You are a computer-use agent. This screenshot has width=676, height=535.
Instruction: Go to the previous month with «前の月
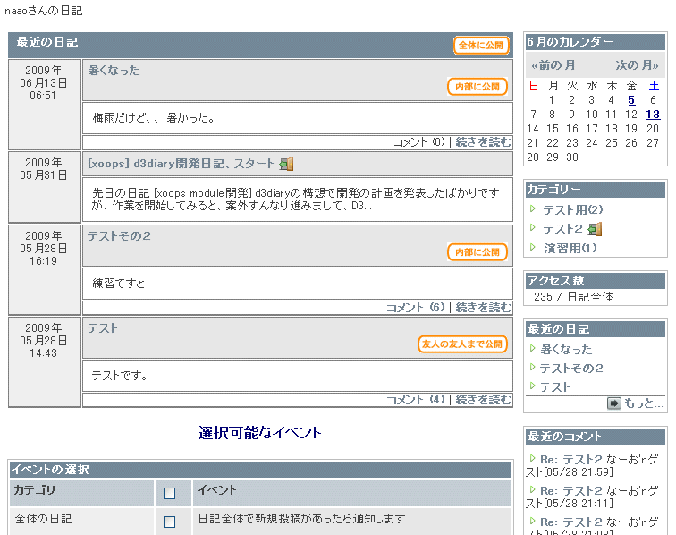tap(553, 65)
